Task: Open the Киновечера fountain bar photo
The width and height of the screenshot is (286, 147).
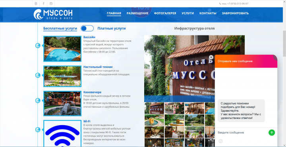Action: (62, 104)
